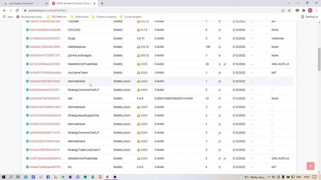
Task: Share this page via the share icon
Action: [x=283, y=10]
